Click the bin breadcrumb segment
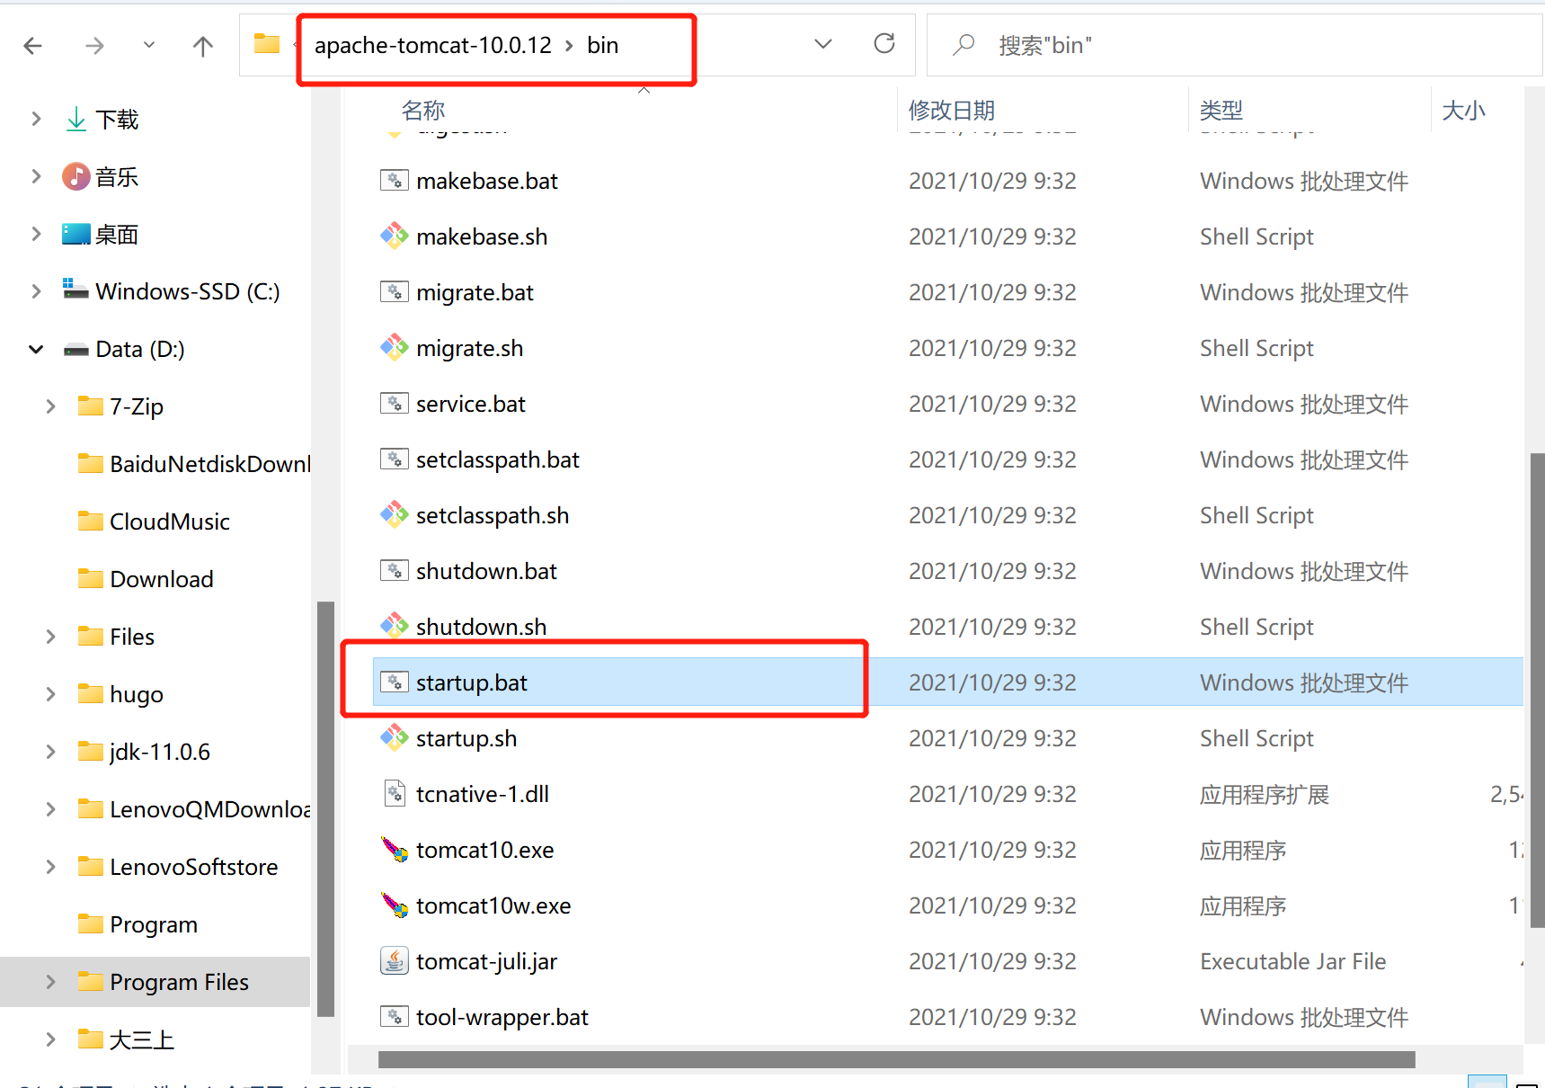This screenshot has width=1545, height=1088. (603, 46)
